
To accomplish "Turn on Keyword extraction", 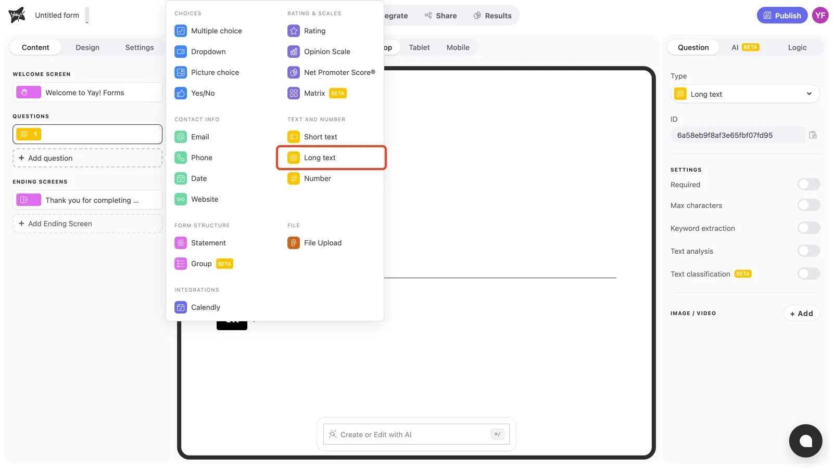I will (809, 228).
